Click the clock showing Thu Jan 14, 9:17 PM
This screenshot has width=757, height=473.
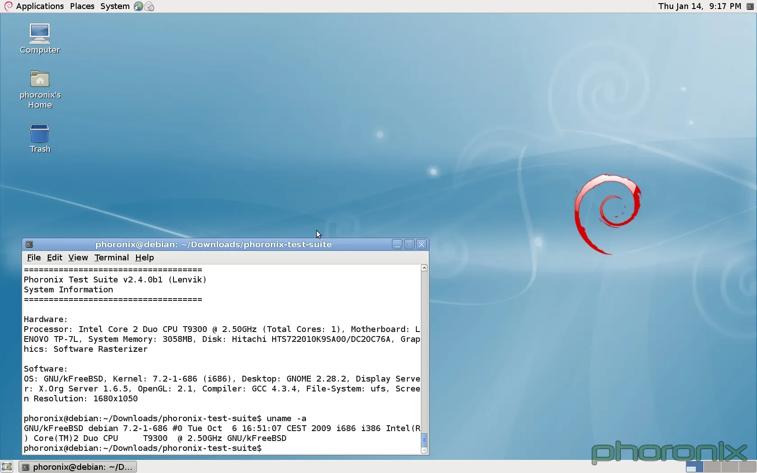[x=699, y=6]
